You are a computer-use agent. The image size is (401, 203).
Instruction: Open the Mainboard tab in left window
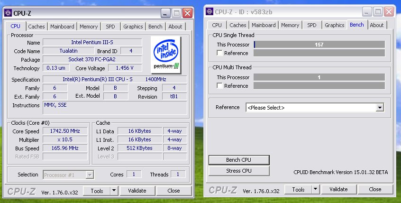pyautogui.click(x=62, y=27)
